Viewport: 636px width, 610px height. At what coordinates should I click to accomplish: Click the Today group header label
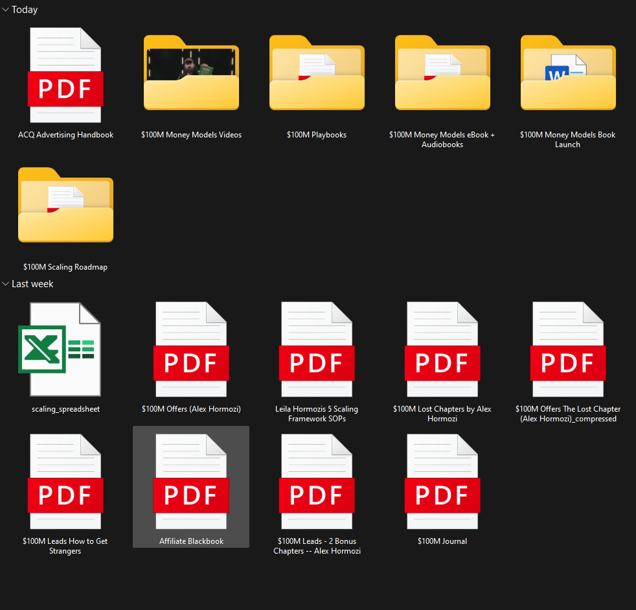point(25,10)
